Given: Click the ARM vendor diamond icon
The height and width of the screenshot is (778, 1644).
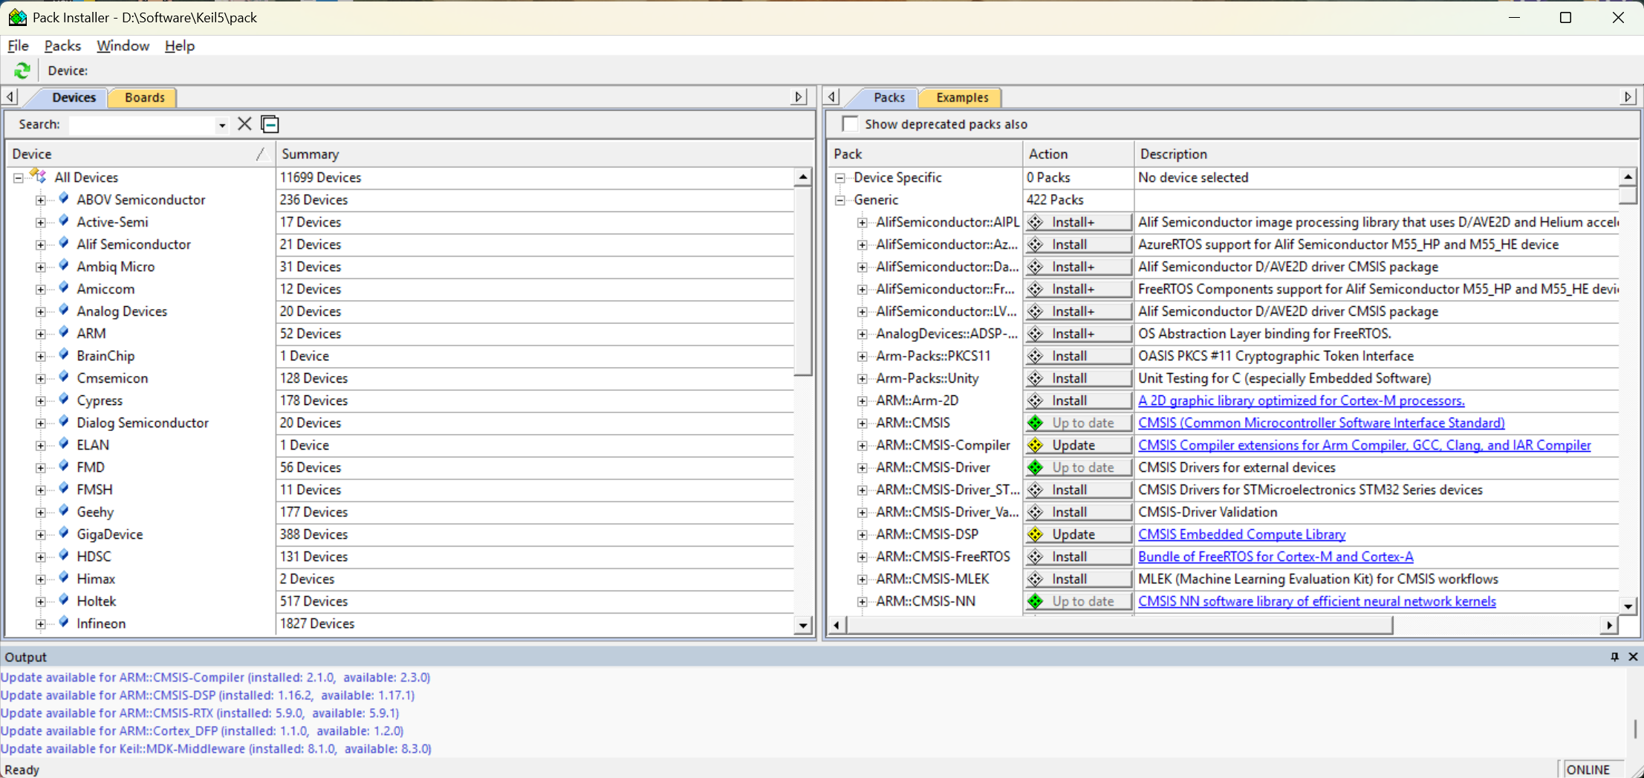Looking at the screenshot, I should [x=64, y=332].
